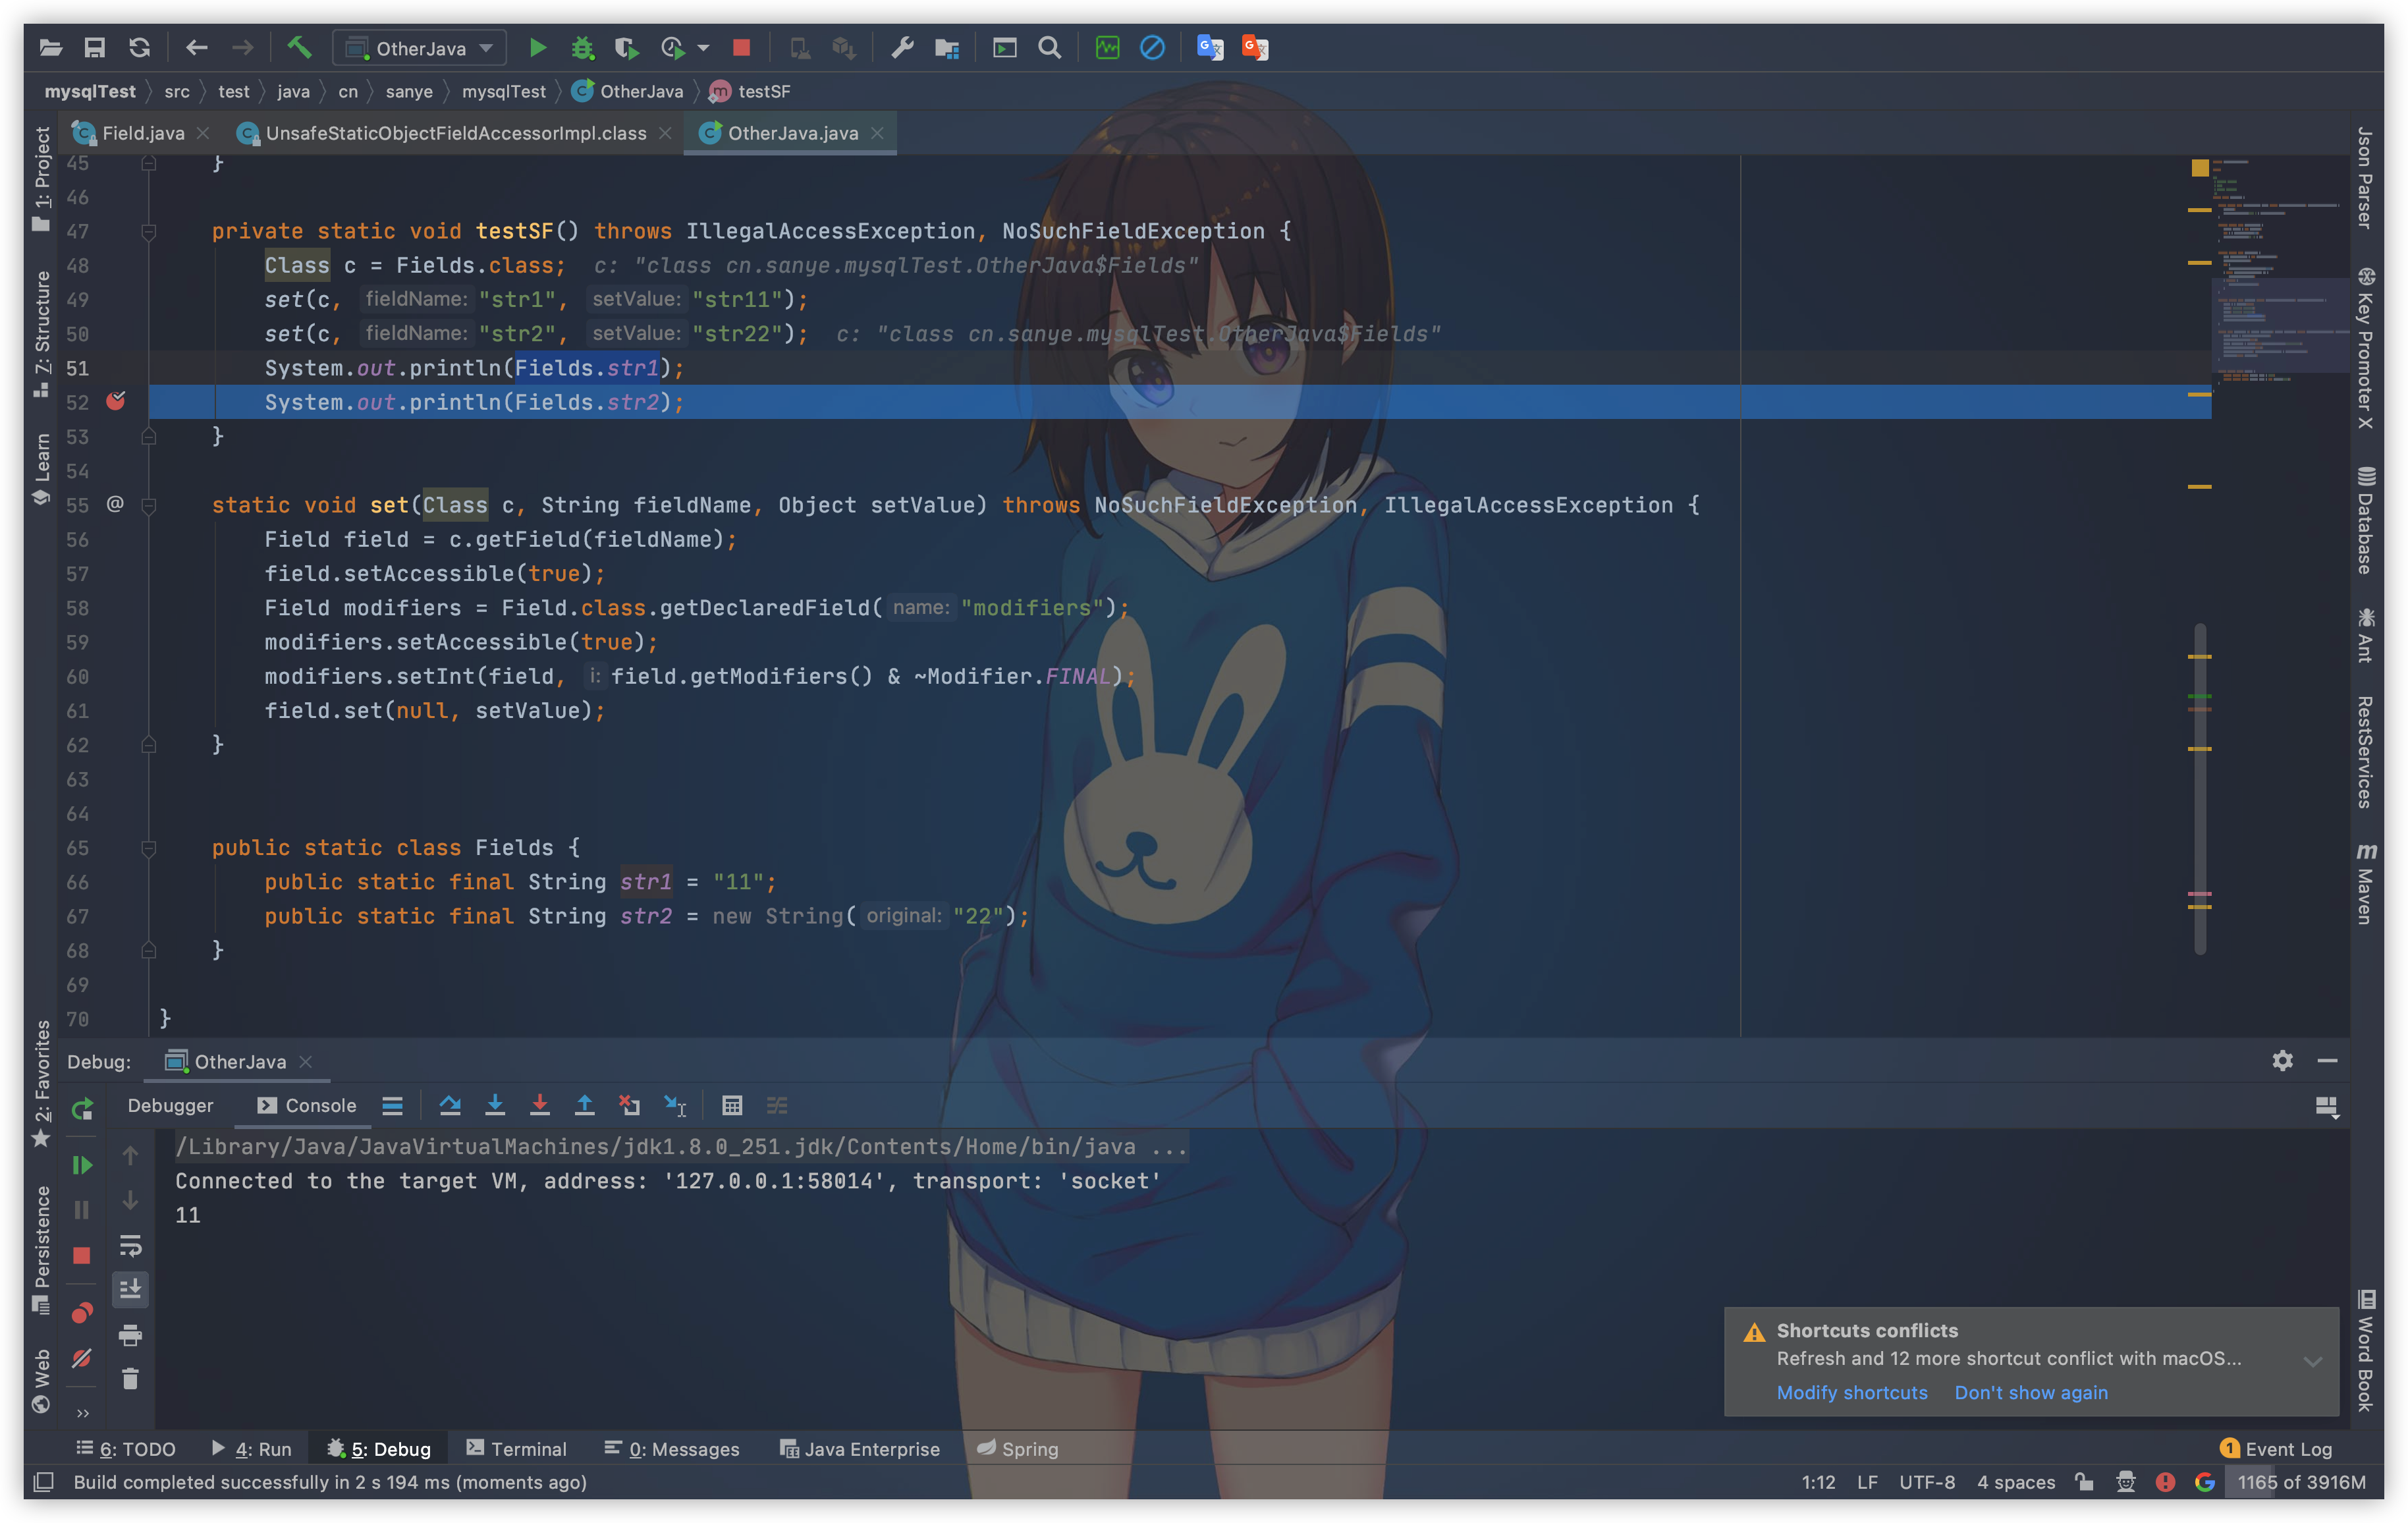This screenshot has height=1523, width=2408.
Task: Open the OtherJava run configuration dropdown
Action: [x=420, y=47]
